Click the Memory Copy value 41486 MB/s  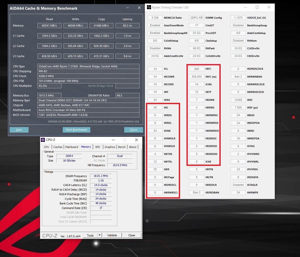102,26
